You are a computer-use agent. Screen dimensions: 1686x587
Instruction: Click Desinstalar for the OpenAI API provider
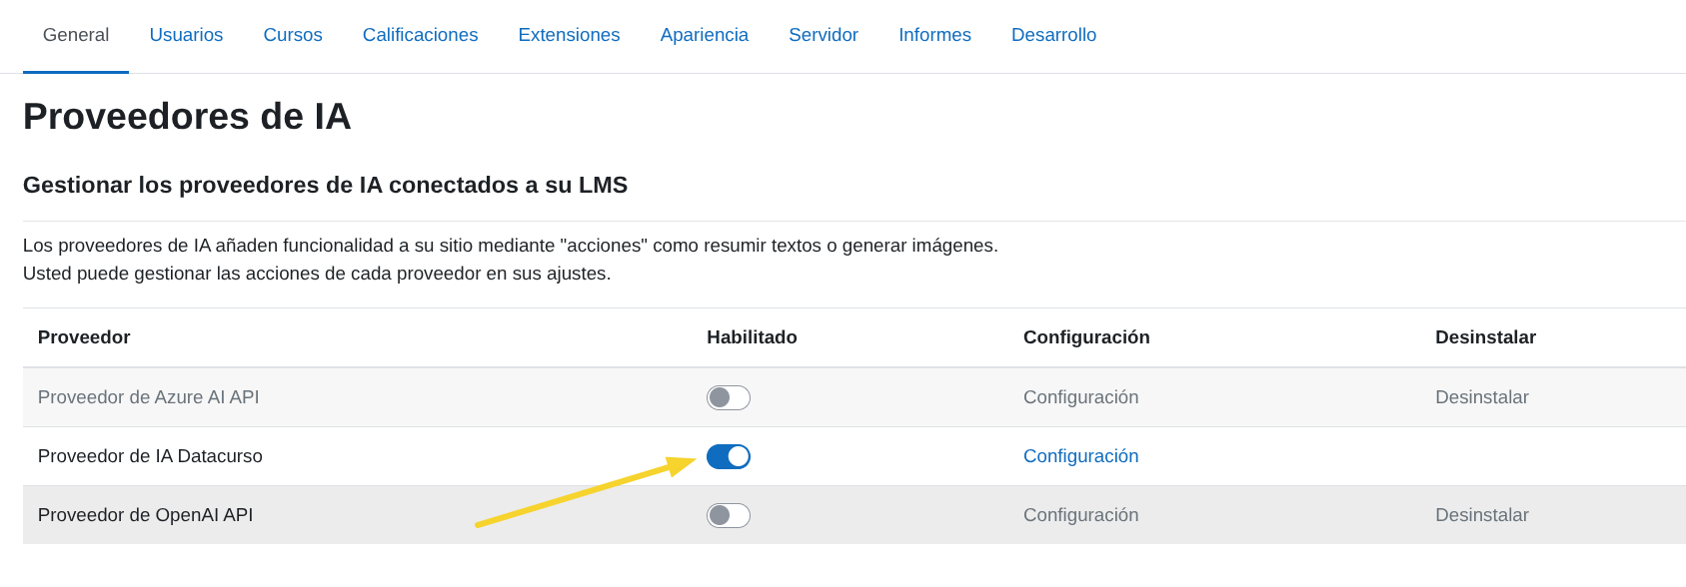(x=1481, y=515)
